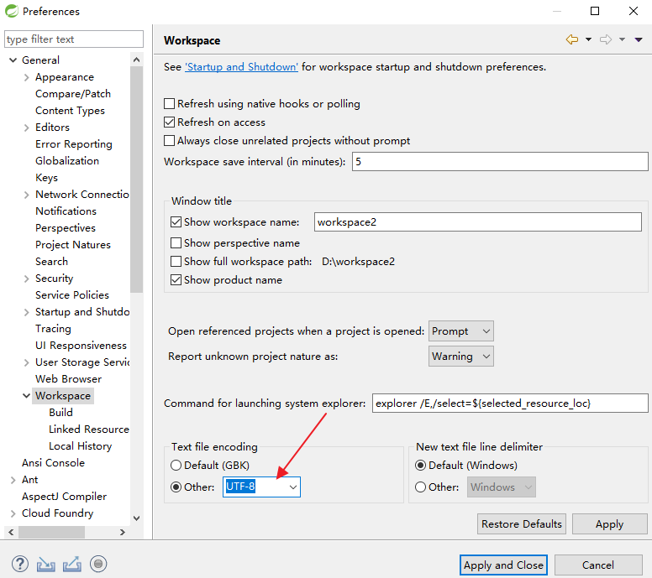This screenshot has height=578, width=652.
Task: Click the Import preferences icon
Action: [46, 565]
